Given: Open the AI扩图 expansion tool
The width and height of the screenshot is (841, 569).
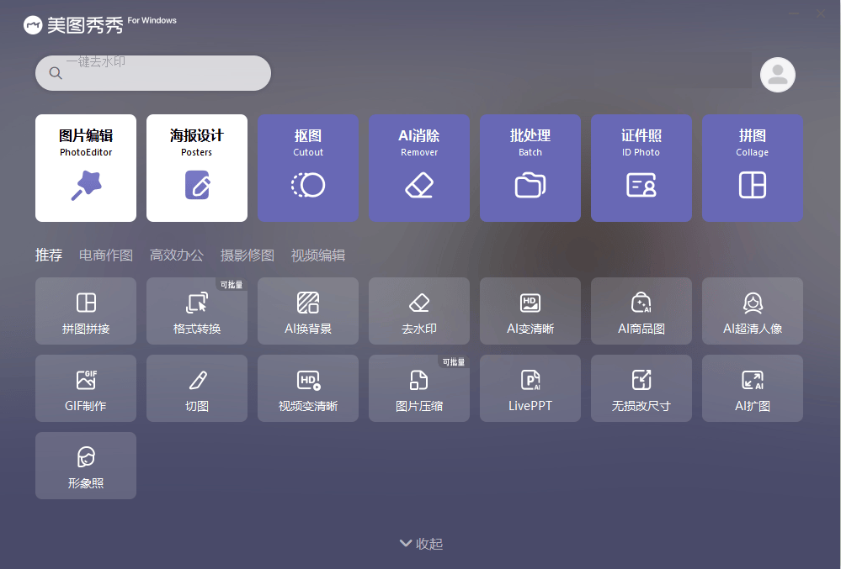Looking at the screenshot, I should tap(752, 388).
